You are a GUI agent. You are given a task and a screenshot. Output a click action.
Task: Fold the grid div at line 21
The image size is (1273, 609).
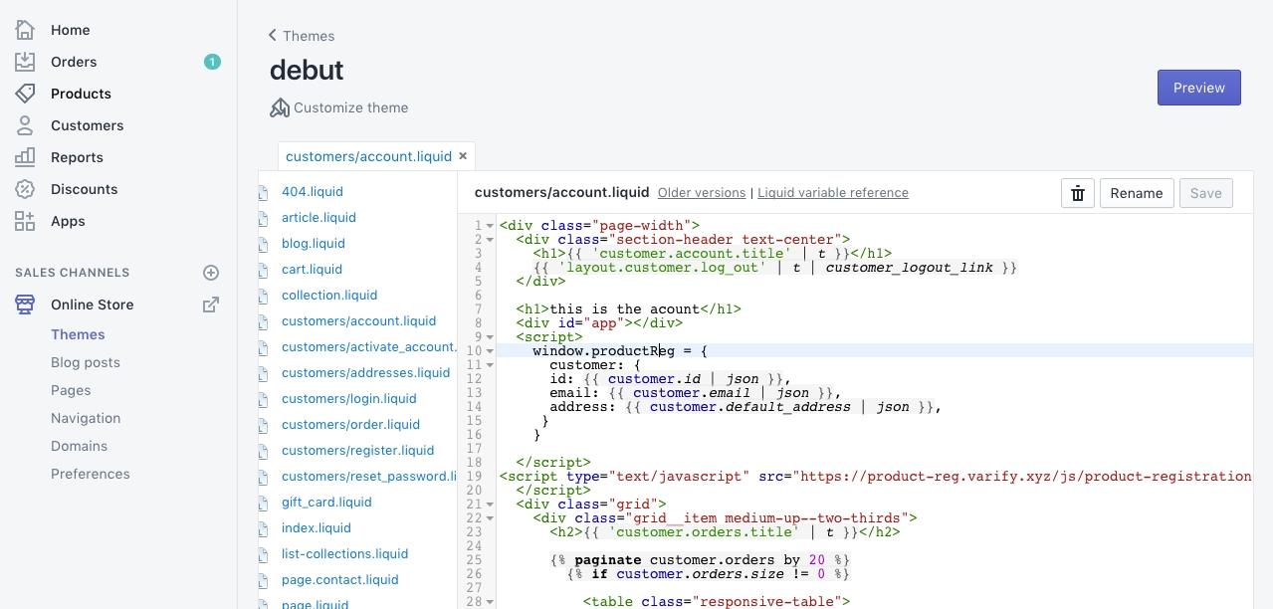491,505
